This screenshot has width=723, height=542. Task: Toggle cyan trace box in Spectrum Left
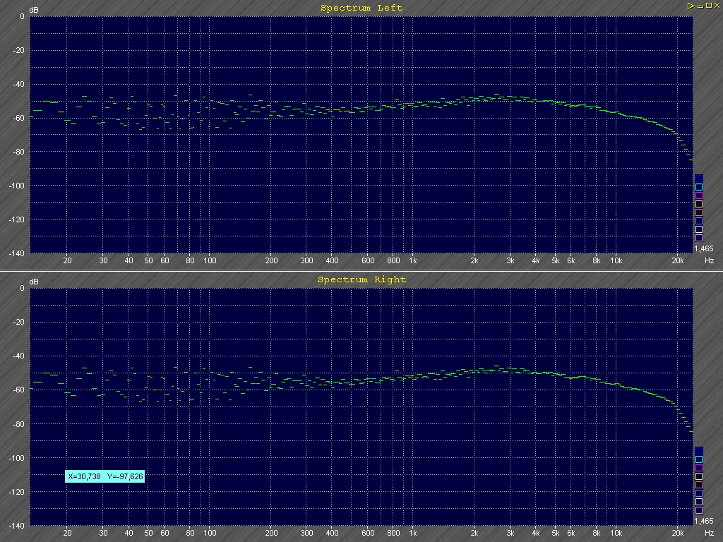pos(699,187)
